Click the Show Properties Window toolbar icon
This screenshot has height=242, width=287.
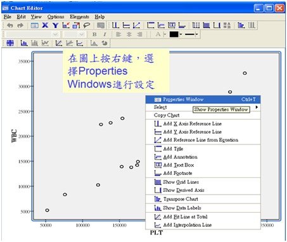click(x=34, y=25)
